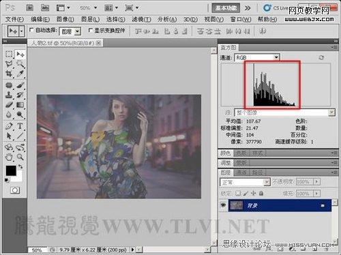Viewport: 341px width, 255px height.
Task: Click the background color swatch
Action: 20,179
